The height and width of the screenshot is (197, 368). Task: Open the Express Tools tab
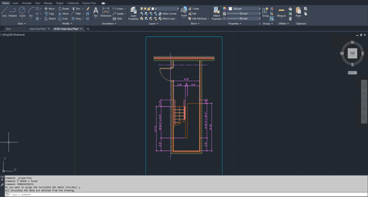coord(89,3)
